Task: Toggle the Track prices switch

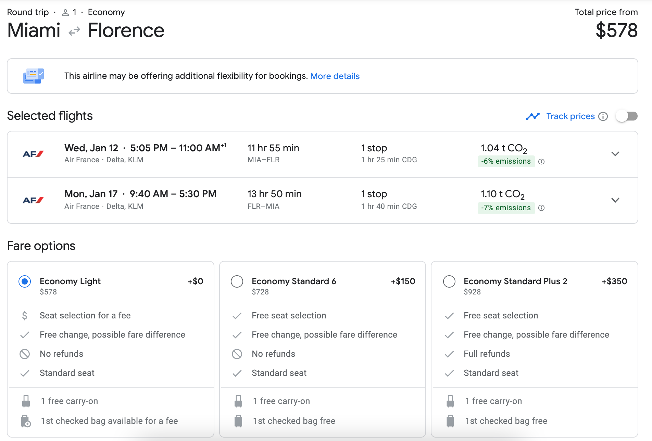Action: 626,116
